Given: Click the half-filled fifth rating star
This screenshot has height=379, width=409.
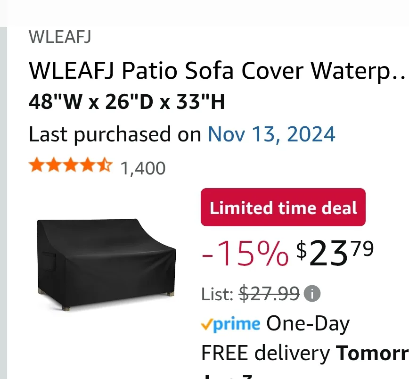Looking at the screenshot, I should pos(105,165).
